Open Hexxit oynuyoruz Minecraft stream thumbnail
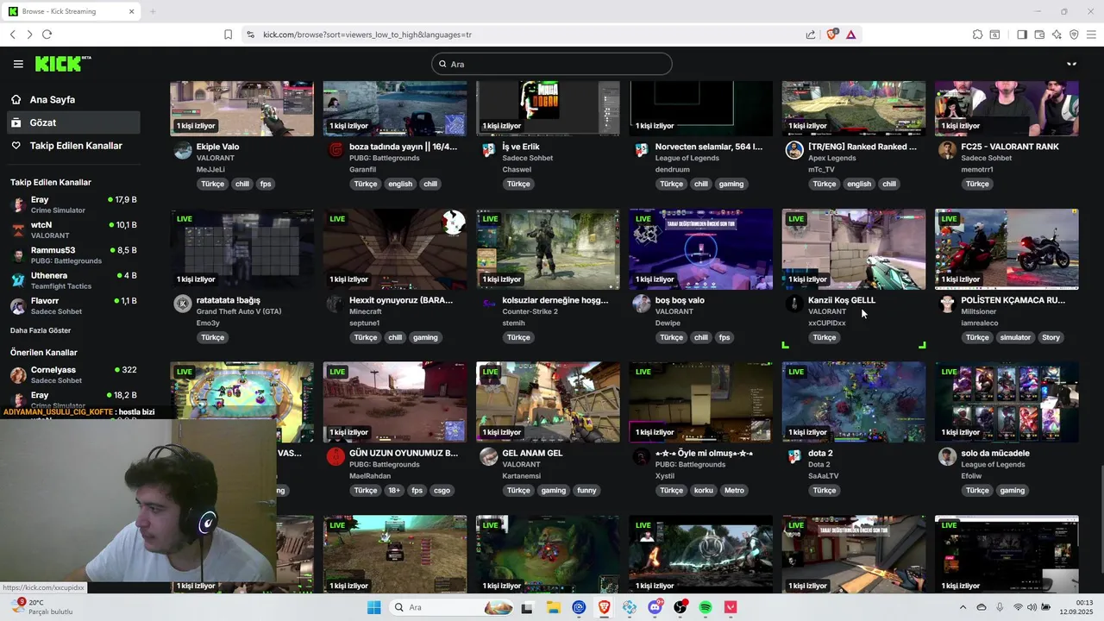 [x=395, y=249]
